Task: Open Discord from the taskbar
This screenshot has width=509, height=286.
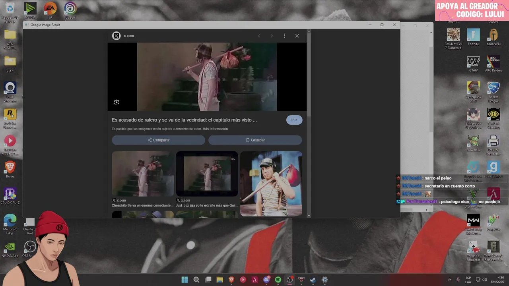Action: (x=266, y=280)
